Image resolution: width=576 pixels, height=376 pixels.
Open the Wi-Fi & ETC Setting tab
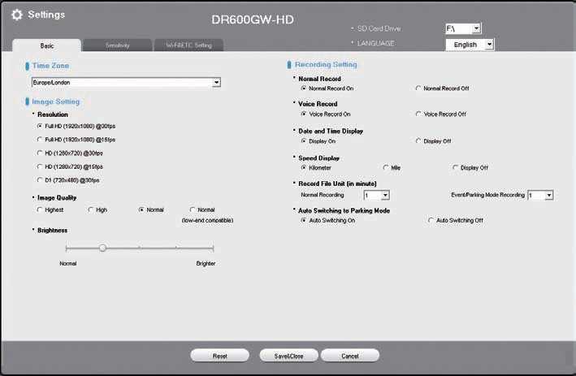(188, 45)
